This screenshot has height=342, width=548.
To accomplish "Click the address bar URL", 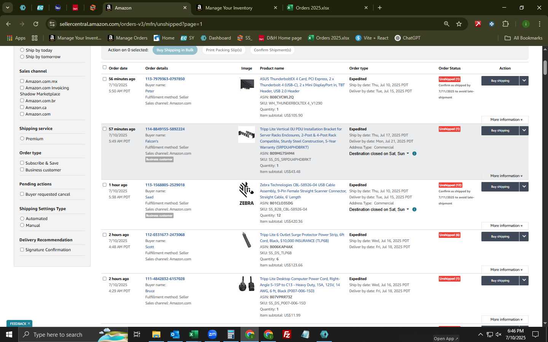I will pyautogui.click(x=131, y=24).
